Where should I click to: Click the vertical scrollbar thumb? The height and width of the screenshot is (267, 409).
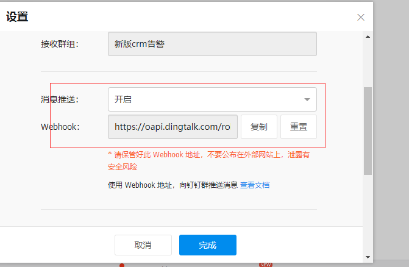pyautogui.click(x=368, y=131)
